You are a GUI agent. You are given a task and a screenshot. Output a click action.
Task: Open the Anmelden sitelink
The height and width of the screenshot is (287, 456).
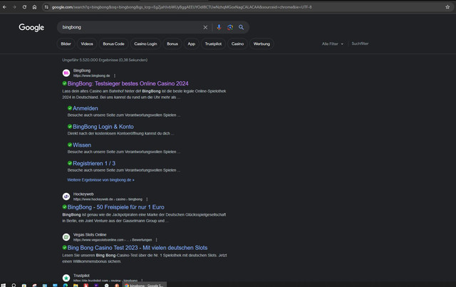tap(85, 108)
